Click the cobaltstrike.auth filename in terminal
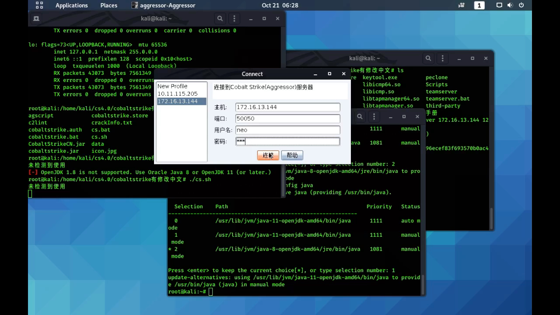The height and width of the screenshot is (315, 560). (55, 130)
